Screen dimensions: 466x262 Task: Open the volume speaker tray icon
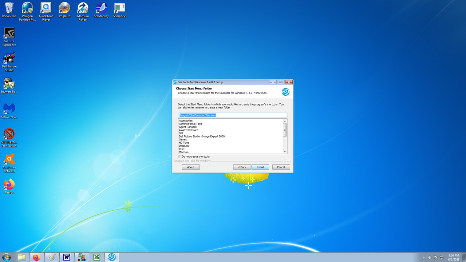point(430,257)
